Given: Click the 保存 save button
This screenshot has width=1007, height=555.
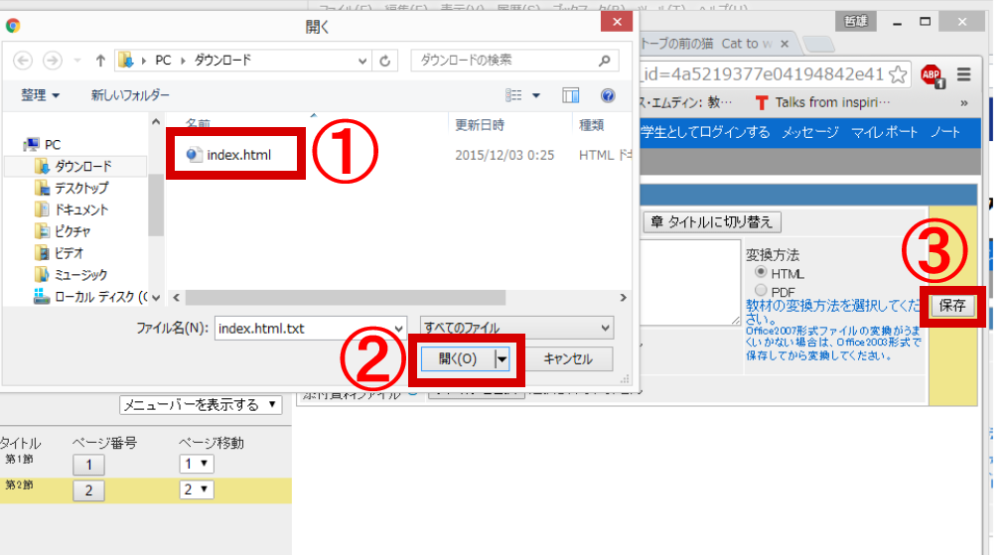Looking at the screenshot, I should 952,306.
